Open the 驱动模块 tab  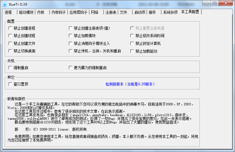[x=26, y=12]
